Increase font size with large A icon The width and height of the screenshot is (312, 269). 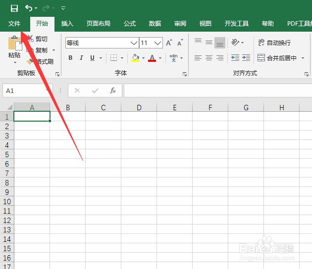(x=169, y=43)
